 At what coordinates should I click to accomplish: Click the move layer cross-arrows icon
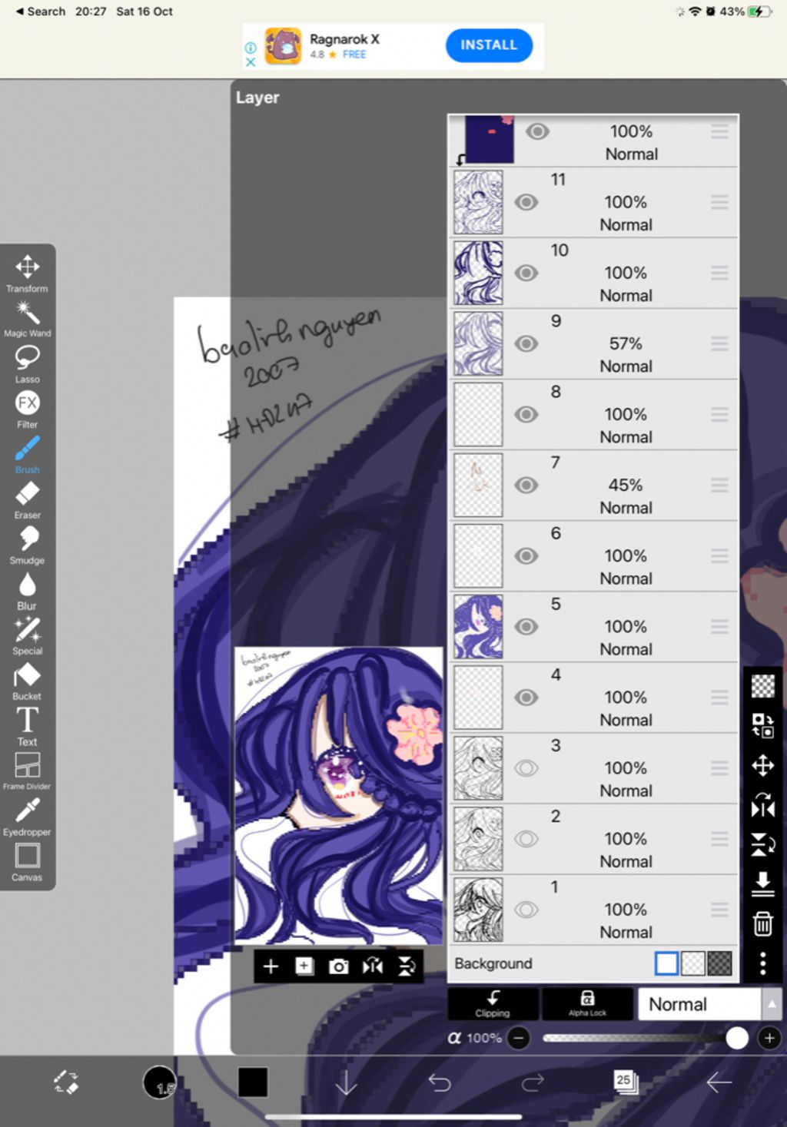click(x=762, y=765)
